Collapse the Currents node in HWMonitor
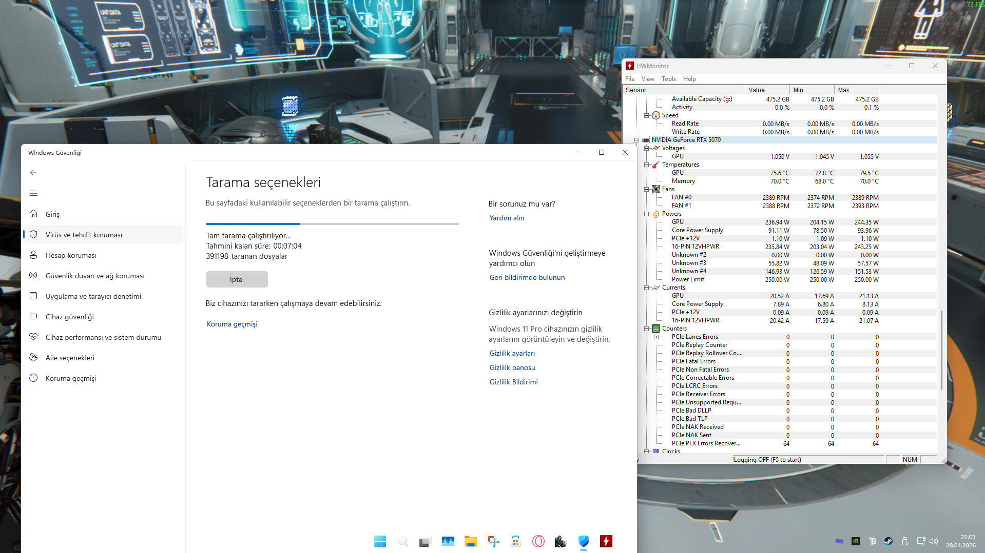Viewport: 985px width, 553px height. [646, 288]
